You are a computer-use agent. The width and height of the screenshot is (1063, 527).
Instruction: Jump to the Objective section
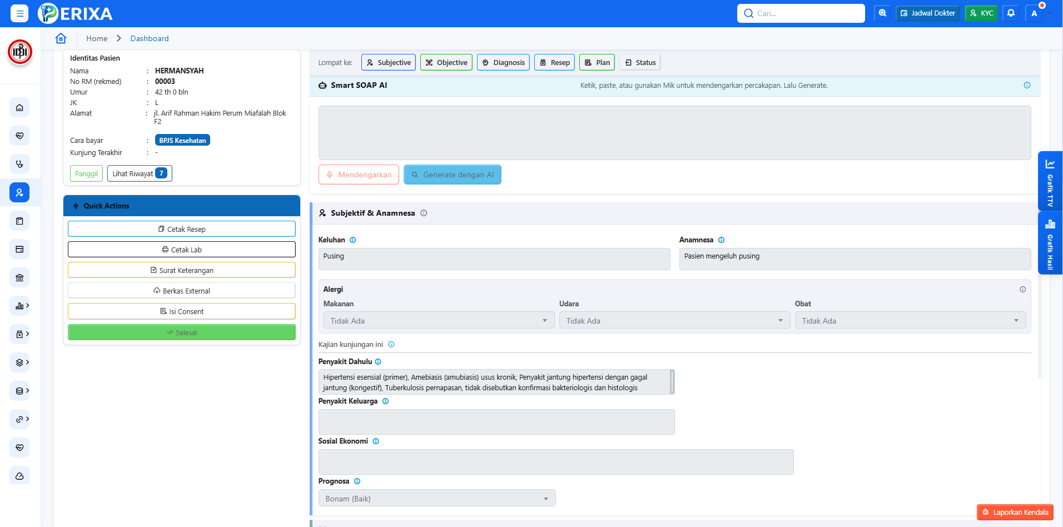pos(446,63)
